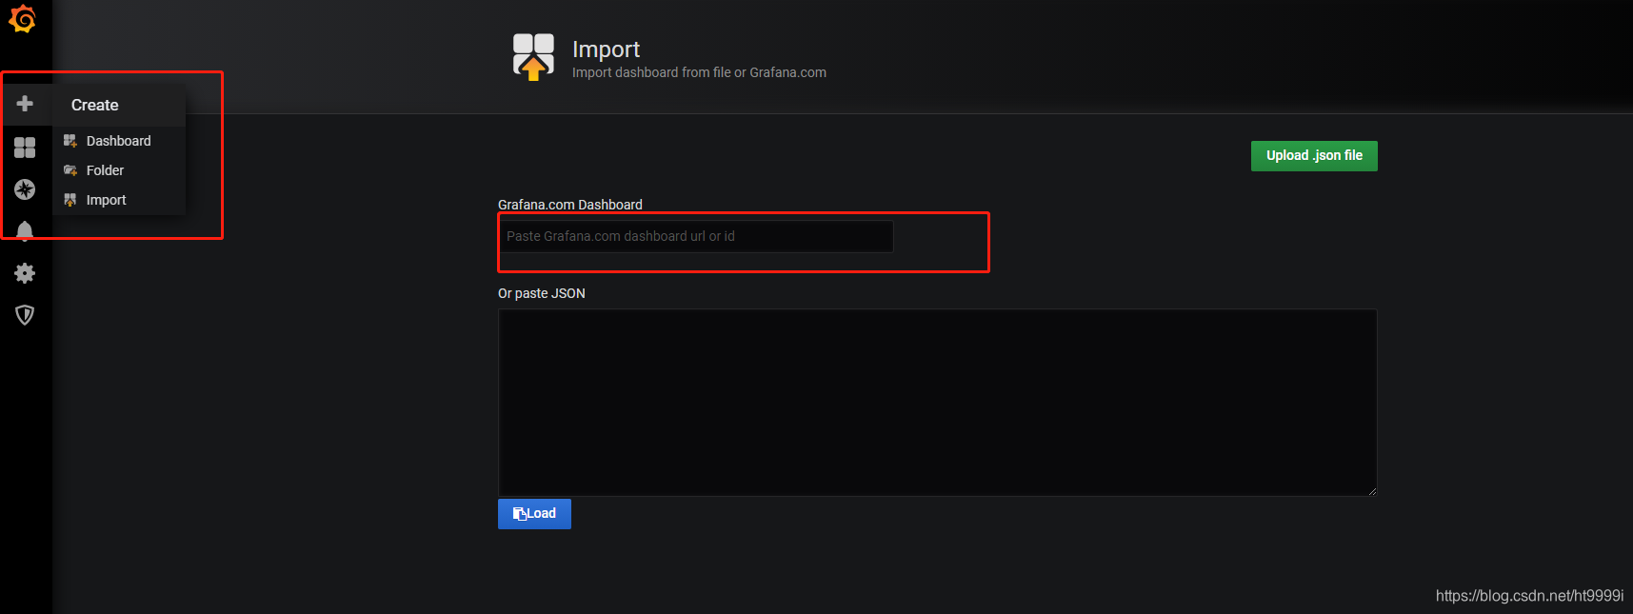1633x614 pixels.
Task: Select Folder from the Create menu
Action: [119, 170]
